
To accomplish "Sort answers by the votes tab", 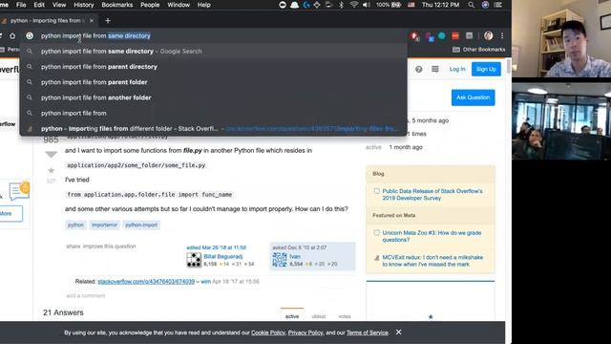I will click(345, 316).
